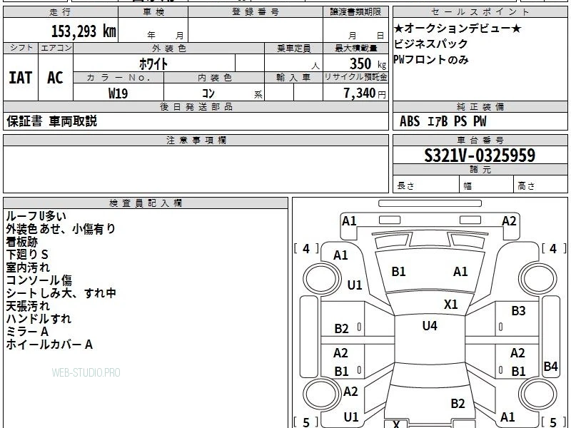Select the note シートしみ大、すれ中
This screenshot has height=428, width=571.
tap(61, 293)
